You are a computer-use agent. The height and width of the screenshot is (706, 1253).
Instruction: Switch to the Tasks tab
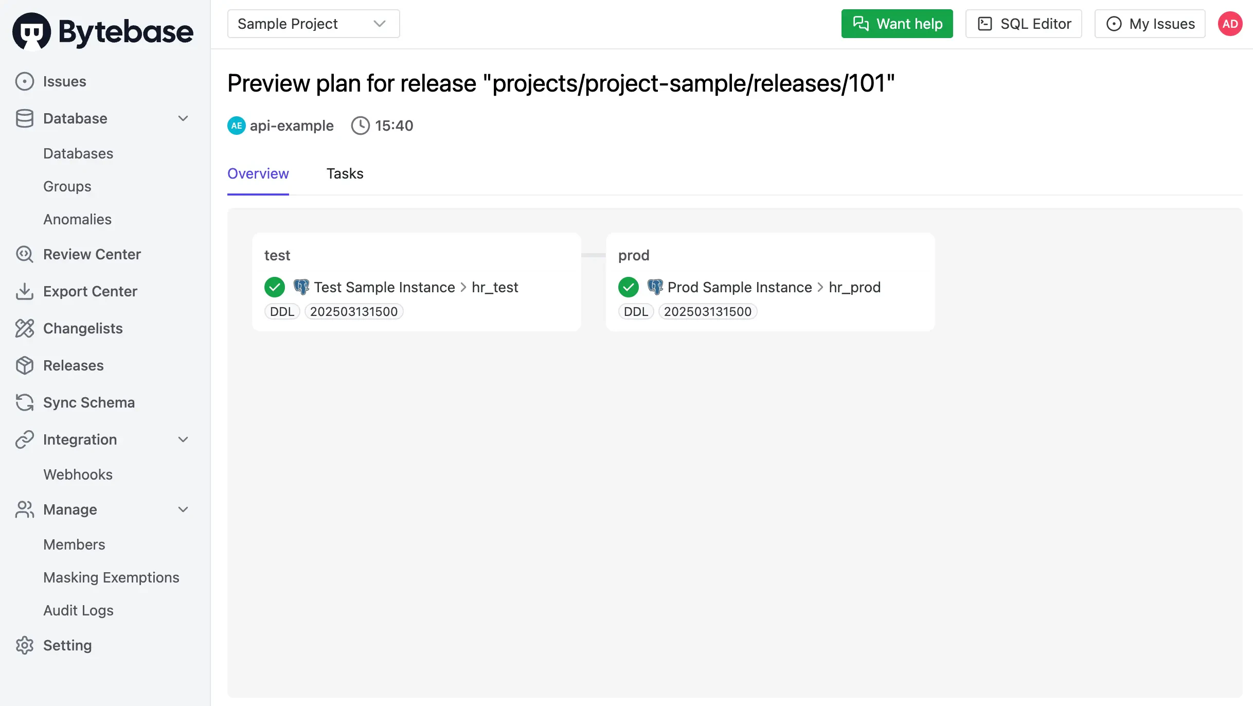pos(345,174)
